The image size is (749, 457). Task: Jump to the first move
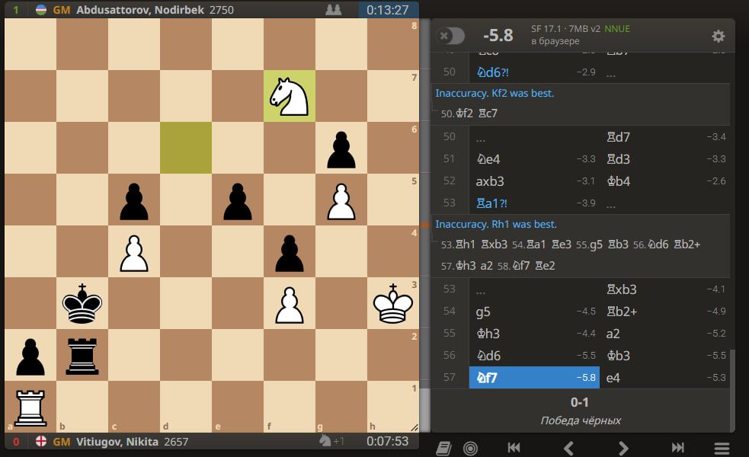tap(514, 448)
